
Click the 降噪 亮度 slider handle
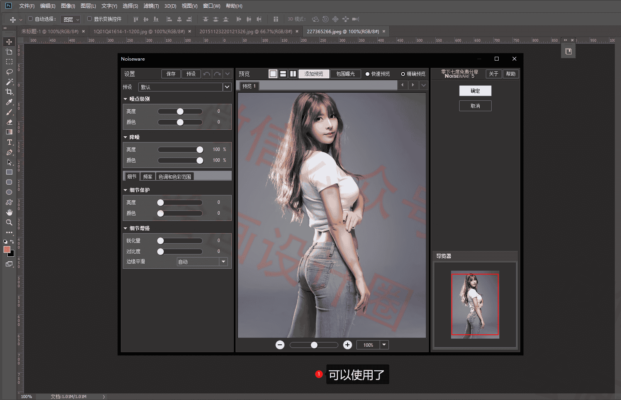[200, 149]
